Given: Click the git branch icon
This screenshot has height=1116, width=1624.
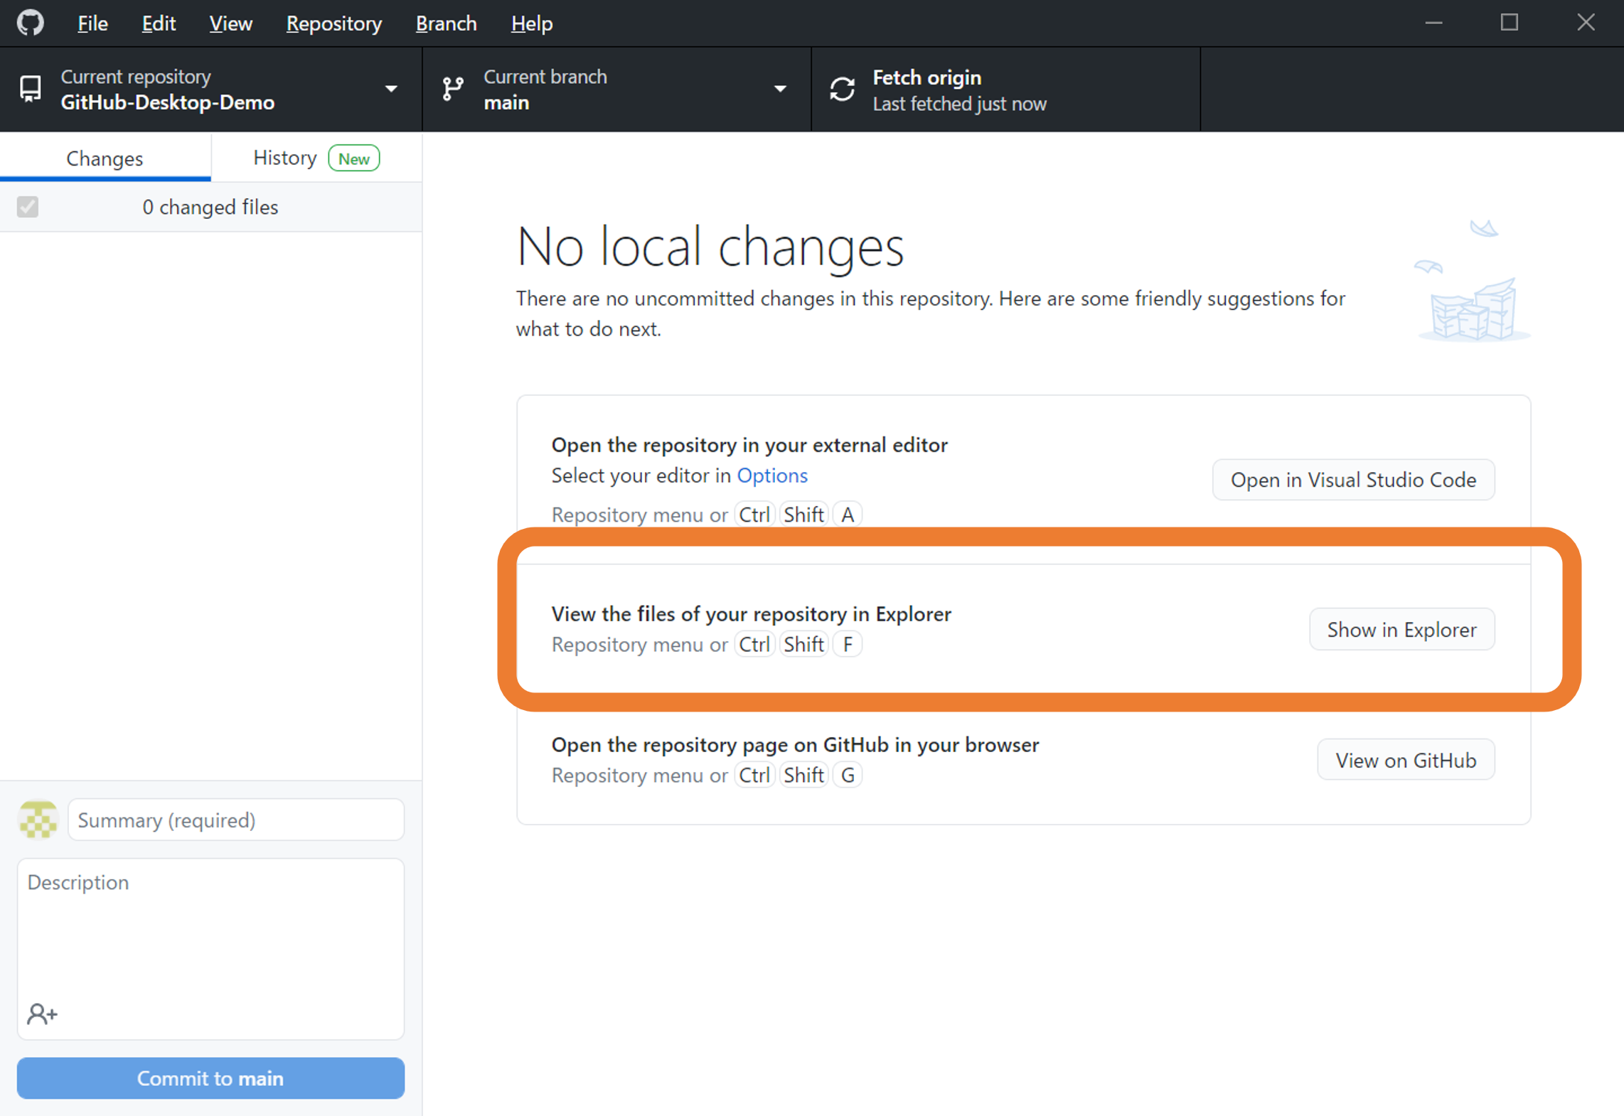Looking at the screenshot, I should [453, 89].
